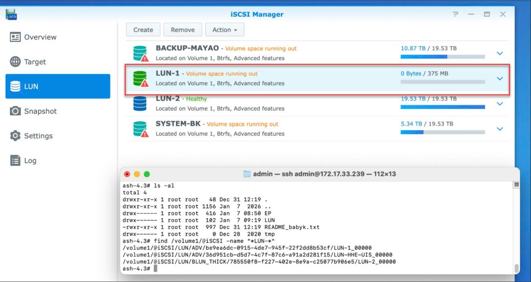Click the 5.34 TB usage value

(x=411, y=124)
